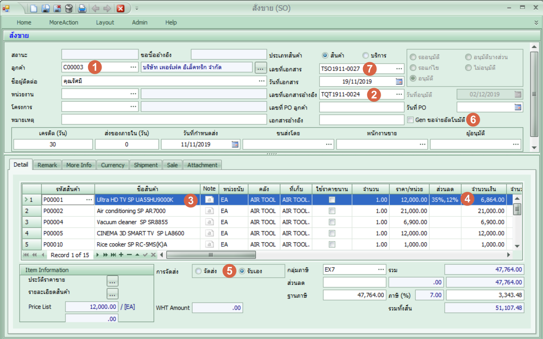Open the Note icon for Air conditioning row
The width and height of the screenshot is (543, 339).
210,211
